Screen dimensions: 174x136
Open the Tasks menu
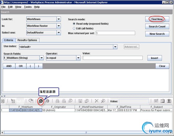click(28, 7)
